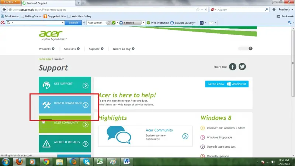Click the volume speaker tray icon

click(273, 162)
